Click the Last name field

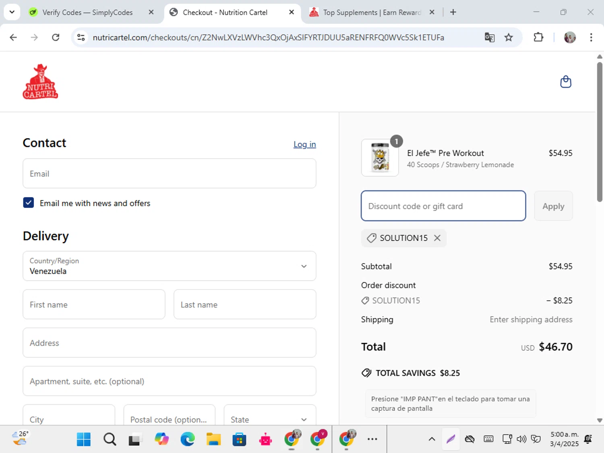[x=245, y=304]
